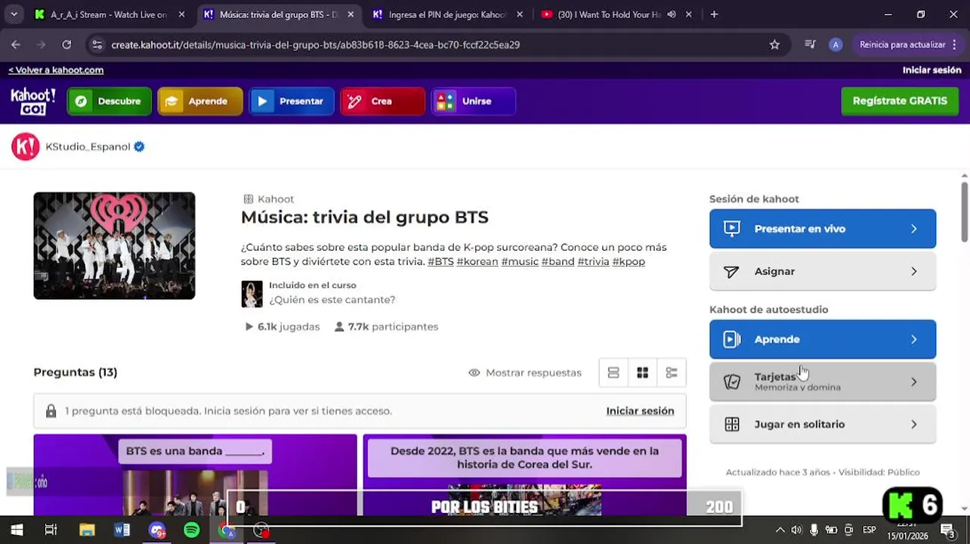Screen dimensions: 970x544
Task: Bookmark this page with the star icon
Action: 774,45
